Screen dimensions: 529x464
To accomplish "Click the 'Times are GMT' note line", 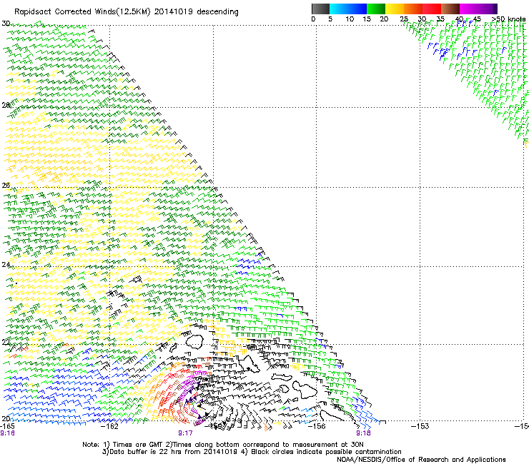I will point(222,445).
